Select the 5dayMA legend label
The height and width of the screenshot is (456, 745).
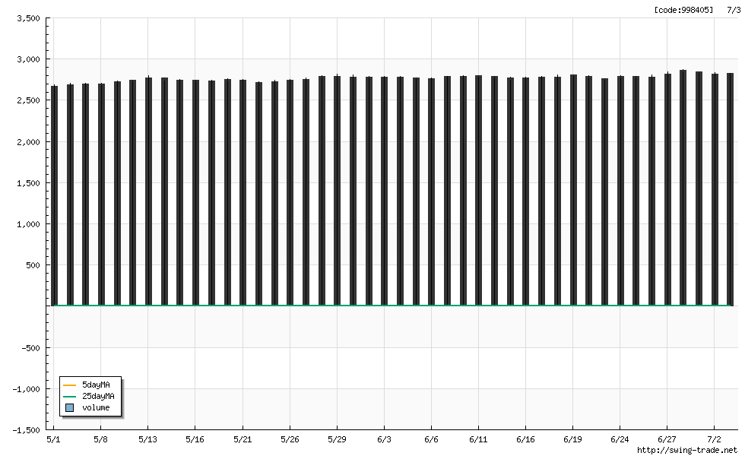96,385
